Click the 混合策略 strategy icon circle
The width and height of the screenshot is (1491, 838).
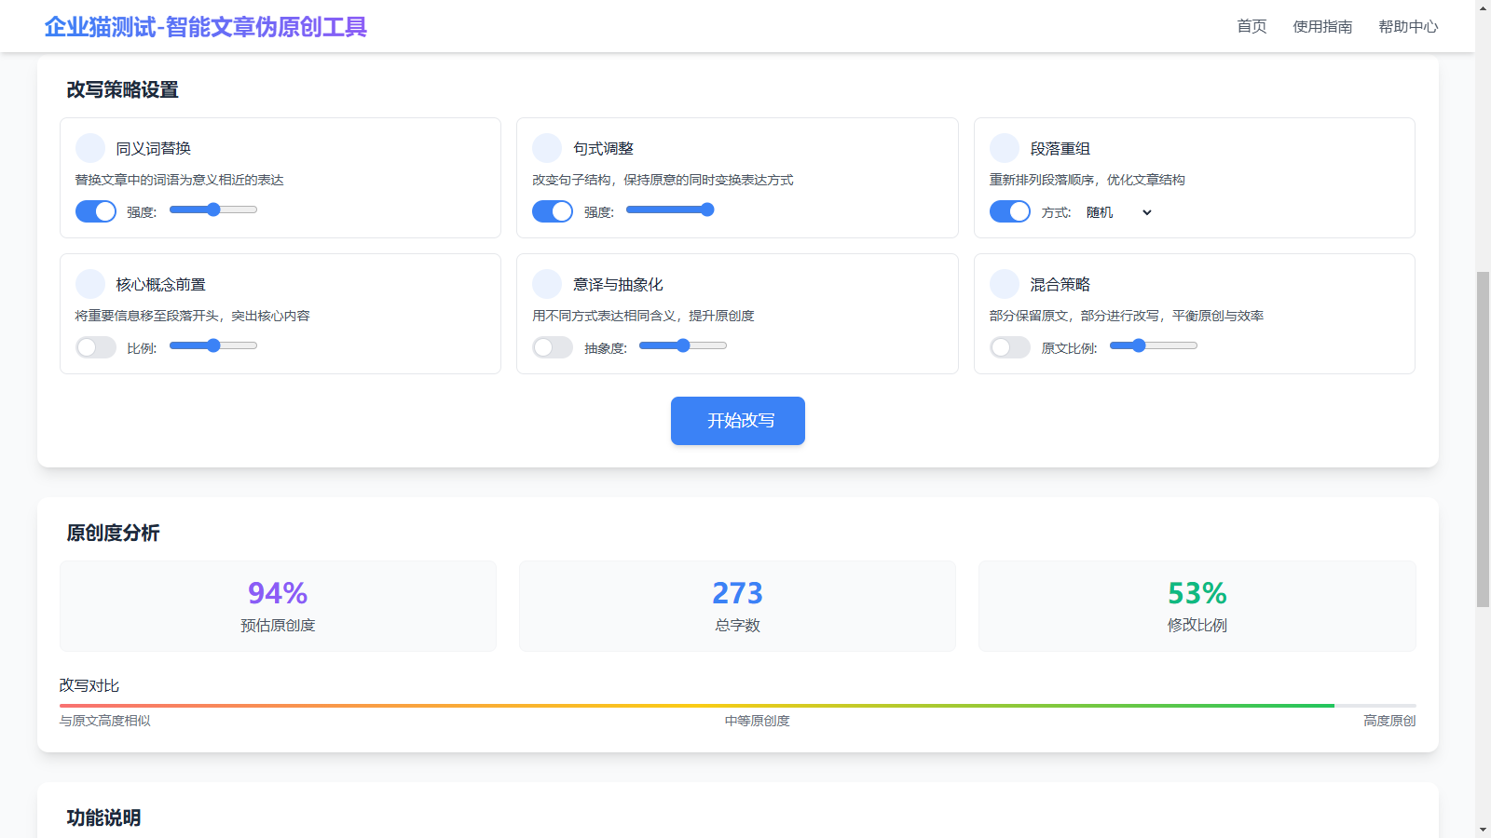click(x=1005, y=284)
